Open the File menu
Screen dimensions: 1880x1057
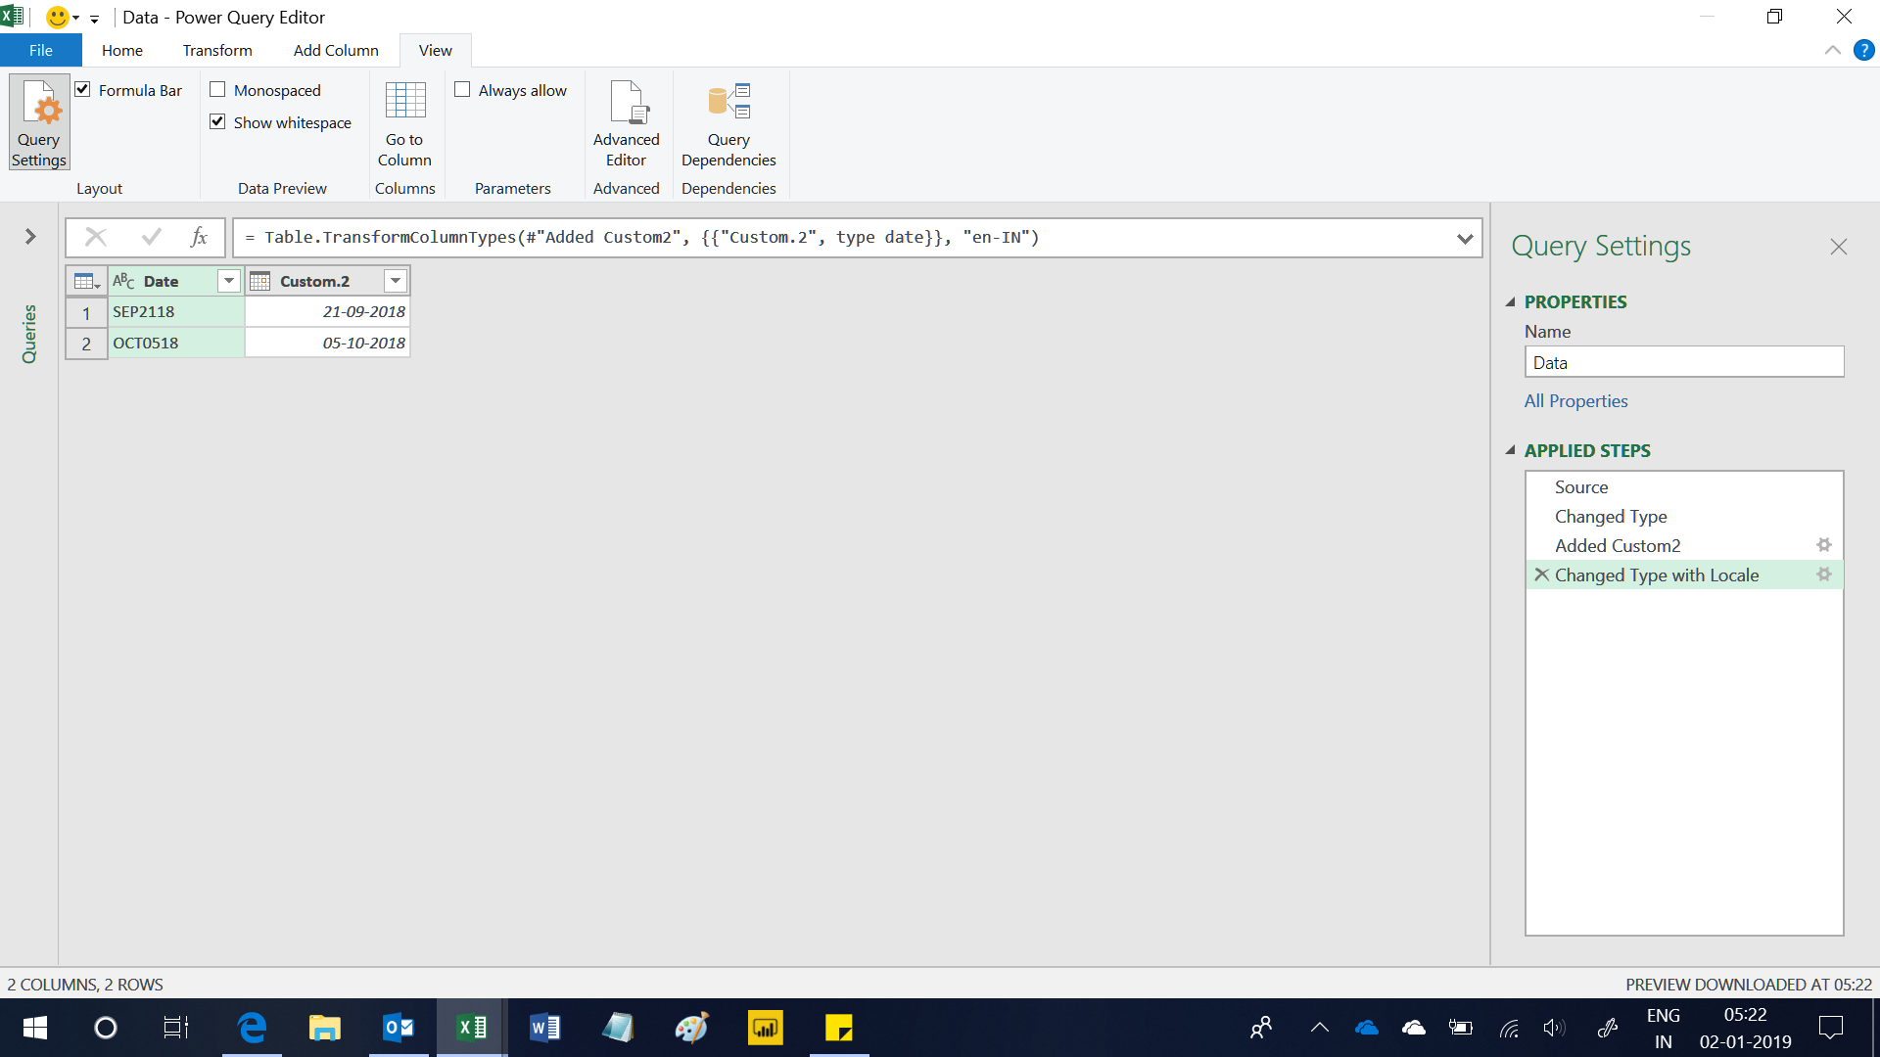coord(41,50)
